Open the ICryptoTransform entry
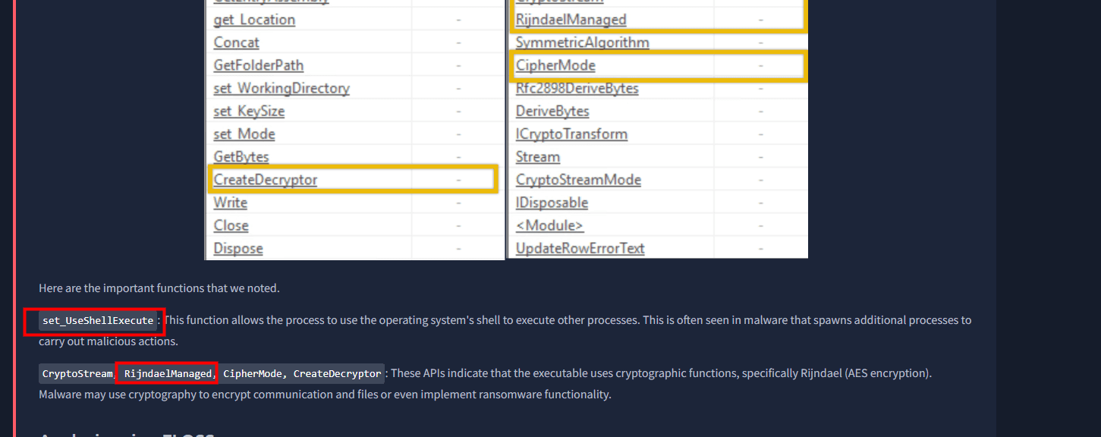The height and width of the screenshot is (437, 1101). pos(571,134)
